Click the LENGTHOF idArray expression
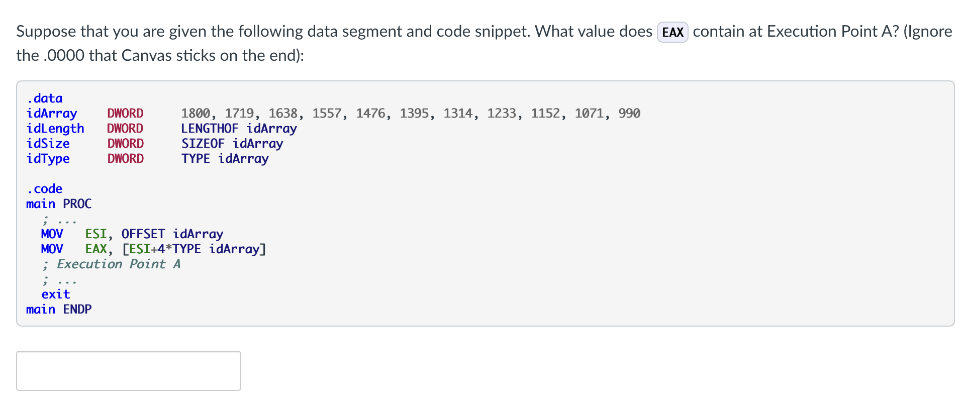 coord(239,128)
